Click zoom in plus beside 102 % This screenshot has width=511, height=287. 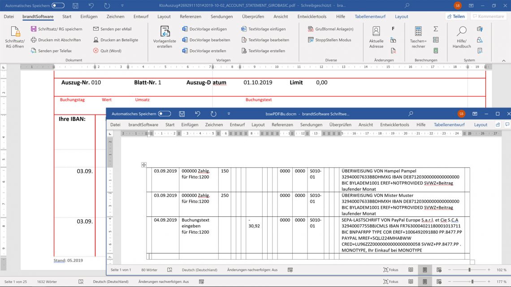(489, 270)
